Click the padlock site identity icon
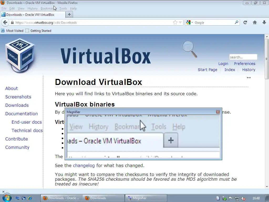269x202 pixels. tap(12, 23)
